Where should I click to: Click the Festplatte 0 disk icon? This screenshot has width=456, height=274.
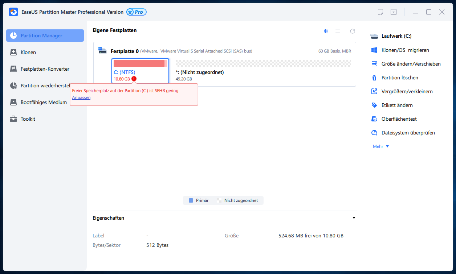[x=103, y=51]
